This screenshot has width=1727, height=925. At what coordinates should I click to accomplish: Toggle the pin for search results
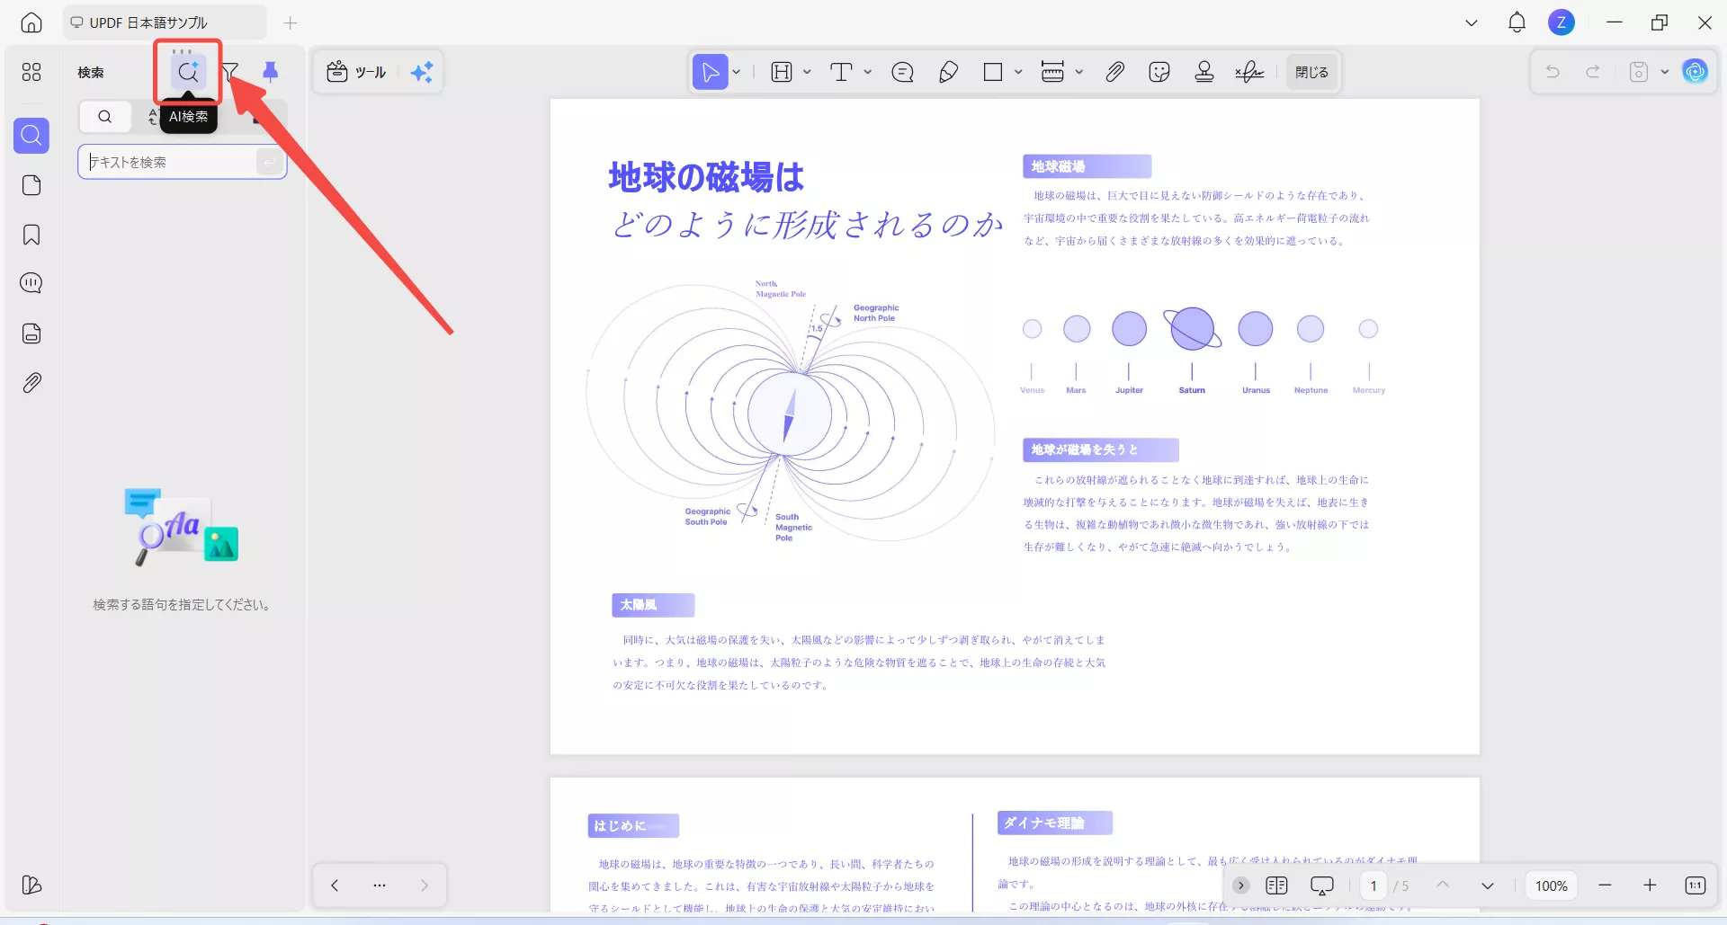click(x=272, y=72)
